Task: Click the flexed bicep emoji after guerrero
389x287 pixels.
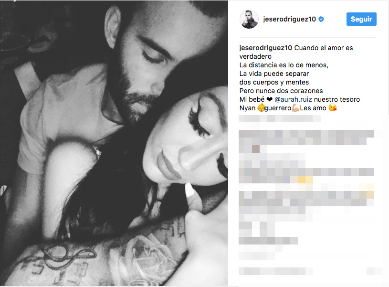Action: tap(295, 108)
